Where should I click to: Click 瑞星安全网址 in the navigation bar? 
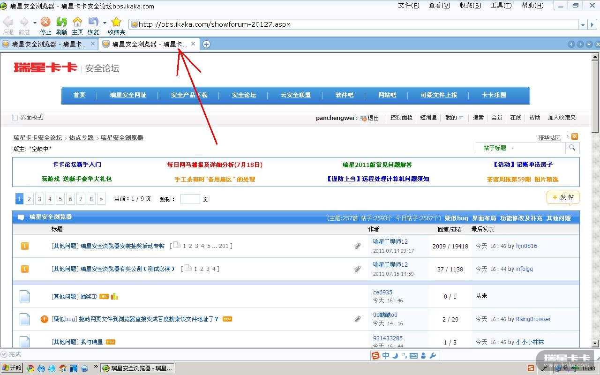coord(128,95)
